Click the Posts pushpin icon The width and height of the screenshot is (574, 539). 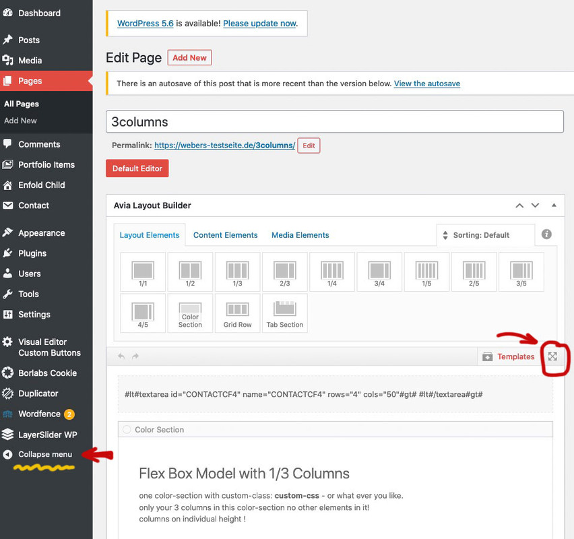tap(7, 40)
